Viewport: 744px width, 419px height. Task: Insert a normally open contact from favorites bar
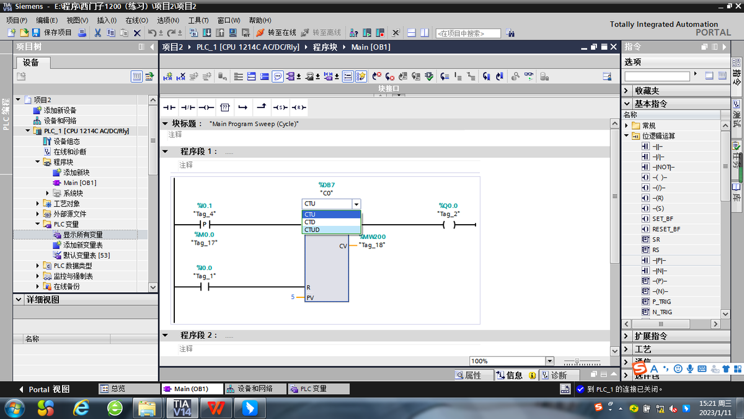pos(169,107)
